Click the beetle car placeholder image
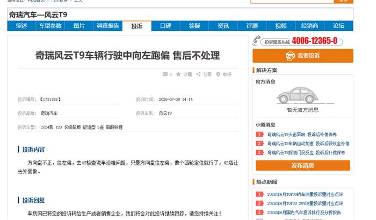This screenshot has height=220, width=376. [x=298, y=95]
